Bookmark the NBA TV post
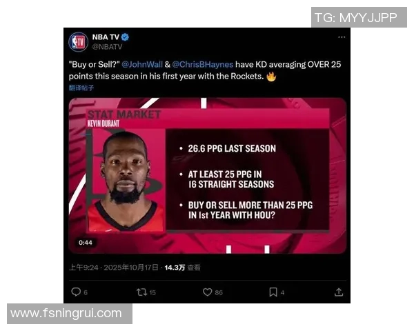This screenshot has width=414, height=331. [273, 292]
